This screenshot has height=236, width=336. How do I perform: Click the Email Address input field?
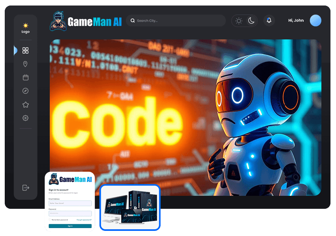[x=70, y=203]
